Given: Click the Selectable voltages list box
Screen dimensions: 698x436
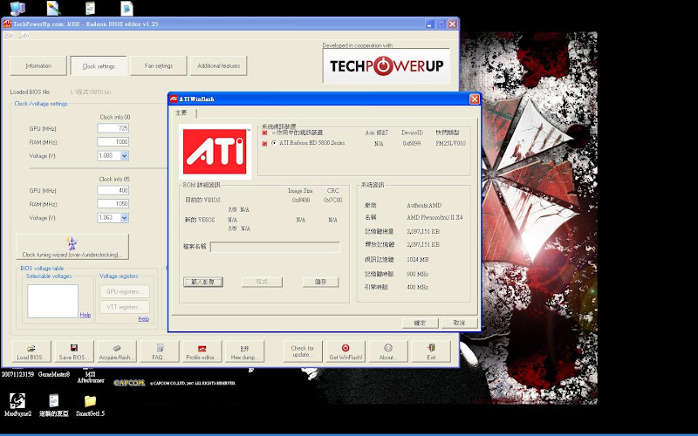Looking at the screenshot, I should point(52,301).
